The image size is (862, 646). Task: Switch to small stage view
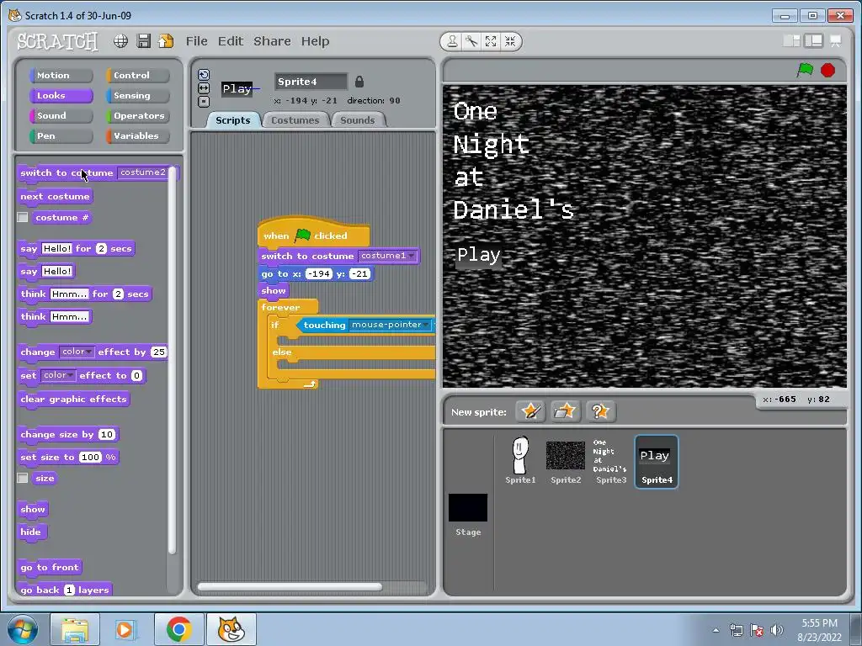pyautogui.click(x=791, y=41)
